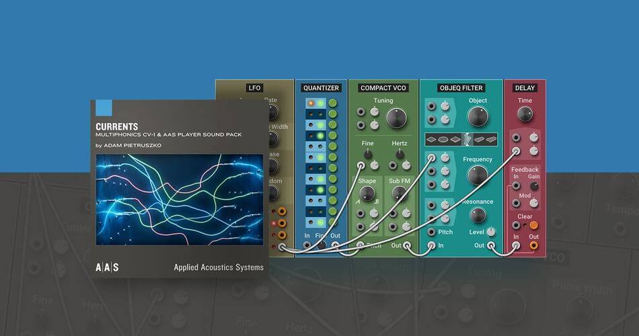The height and width of the screenshot is (336, 639).
Task: Pick the rightmost marimba bars object icon
Action: (491, 139)
